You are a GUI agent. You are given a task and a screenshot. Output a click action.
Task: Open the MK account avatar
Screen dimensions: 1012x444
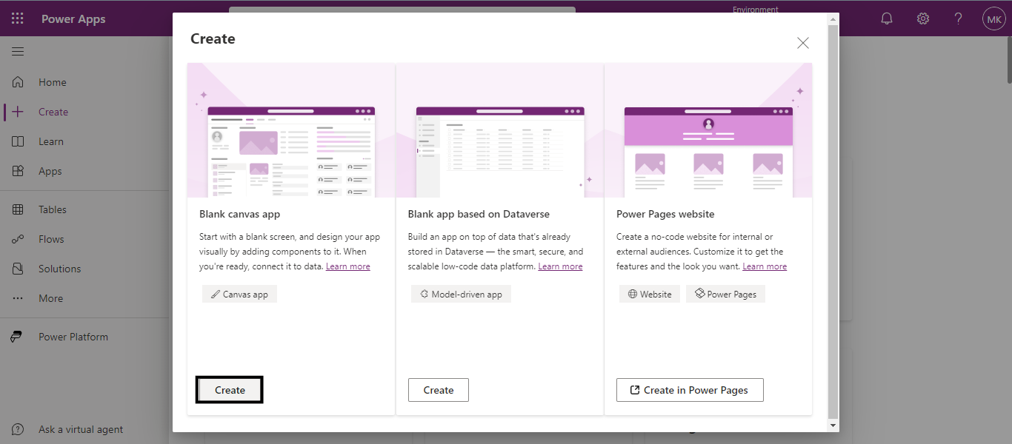(x=993, y=18)
